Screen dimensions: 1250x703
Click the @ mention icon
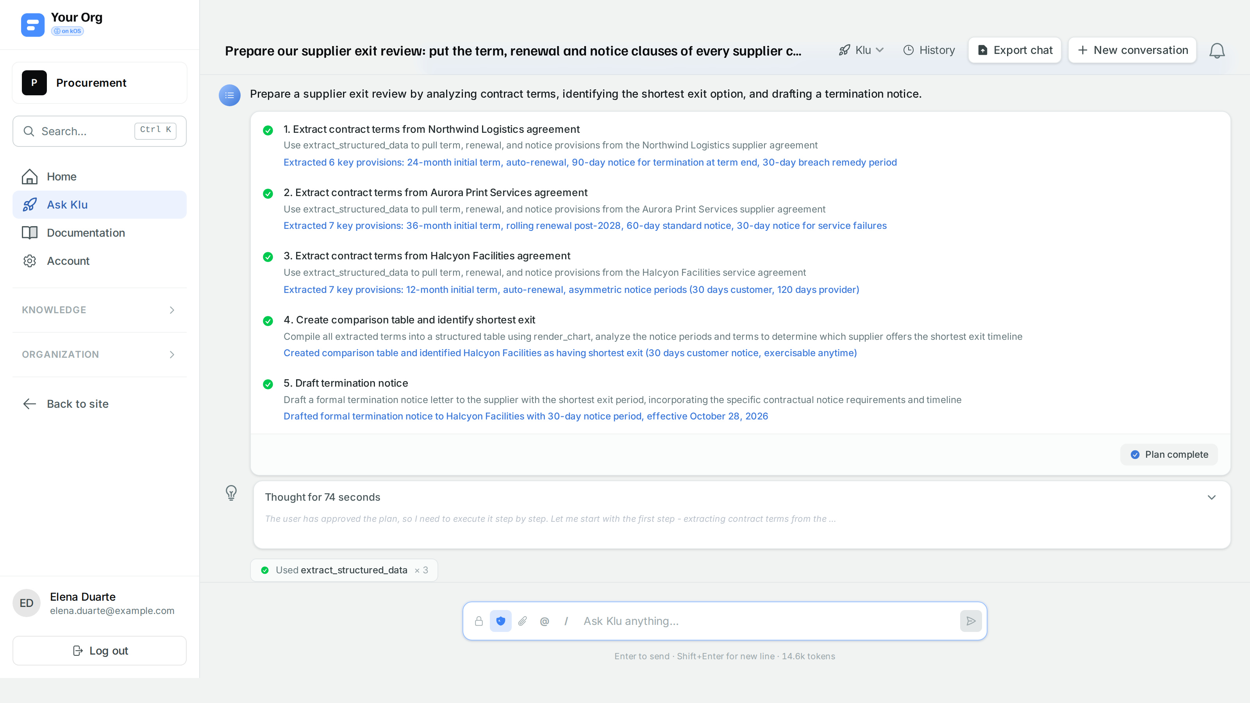tap(545, 621)
